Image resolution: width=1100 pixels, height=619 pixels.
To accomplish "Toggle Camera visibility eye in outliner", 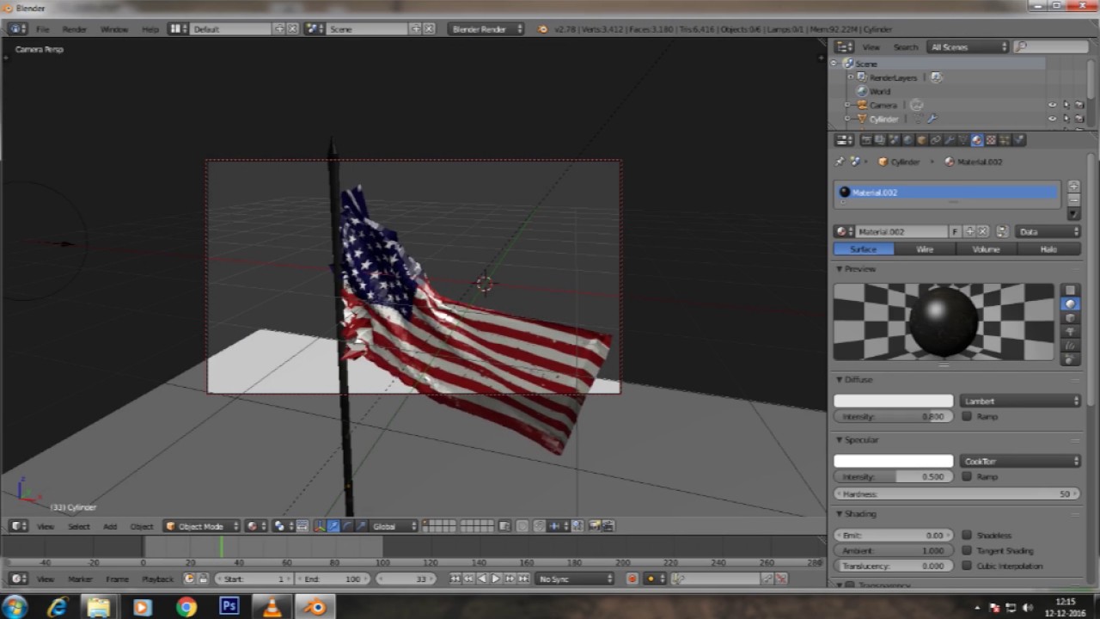I will pos(1052,105).
